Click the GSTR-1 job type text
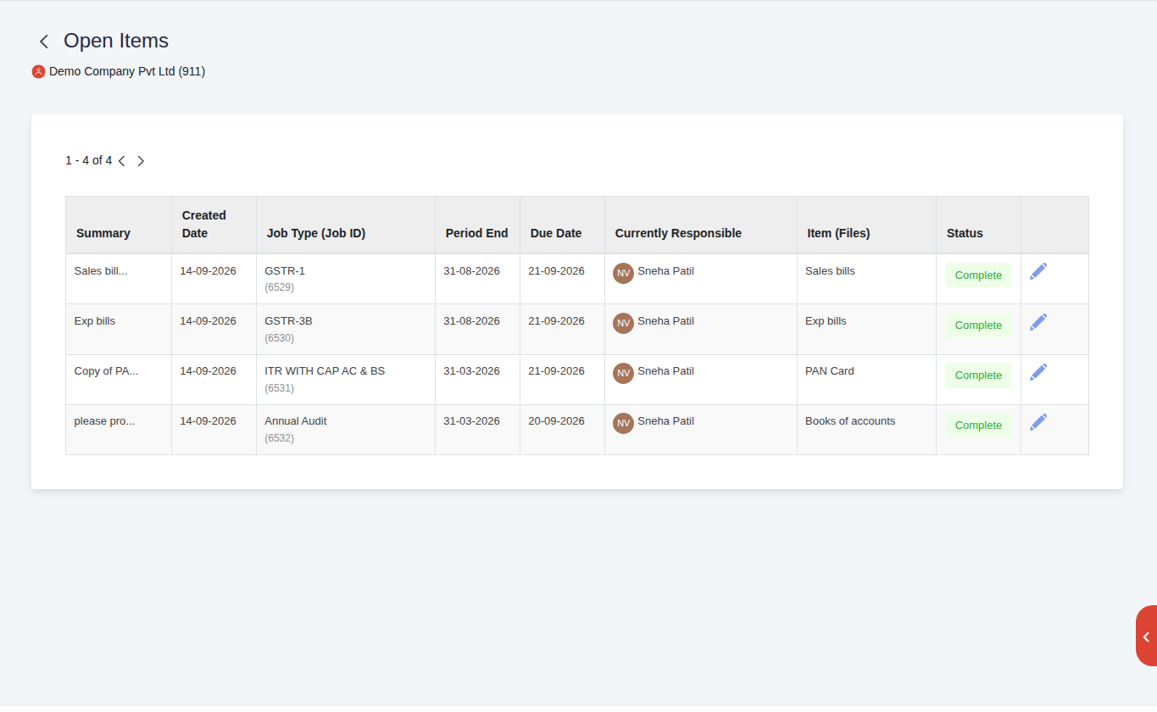1157x712 pixels. click(x=285, y=271)
